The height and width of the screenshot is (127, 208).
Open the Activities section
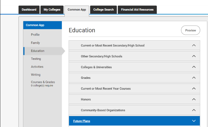[x=37, y=67]
